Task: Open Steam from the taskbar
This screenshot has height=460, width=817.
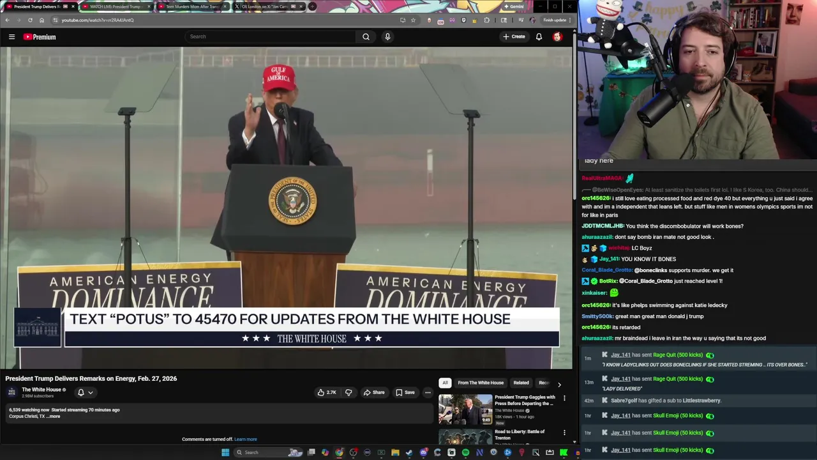Action: 409,452
